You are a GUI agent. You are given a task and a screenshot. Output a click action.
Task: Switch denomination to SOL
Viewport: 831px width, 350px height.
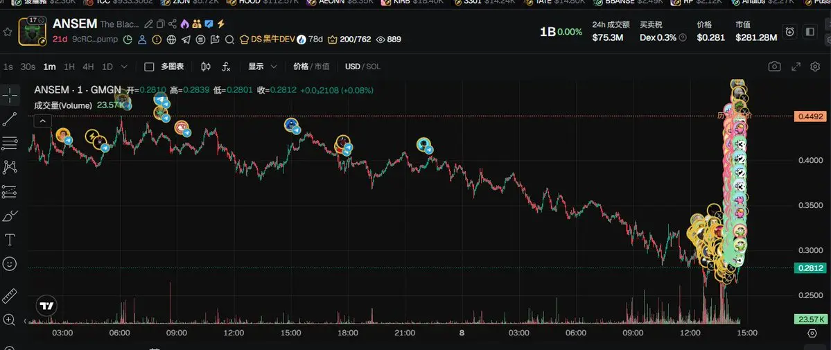(373, 67)
